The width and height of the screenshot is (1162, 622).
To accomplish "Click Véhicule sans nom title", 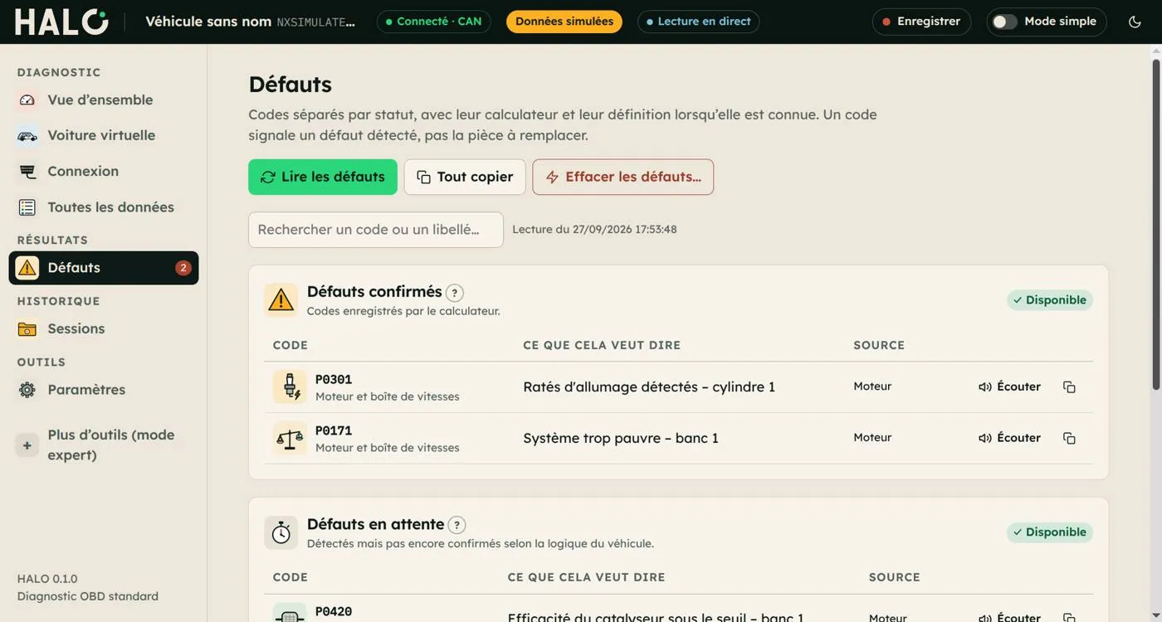I will (208, 22).
